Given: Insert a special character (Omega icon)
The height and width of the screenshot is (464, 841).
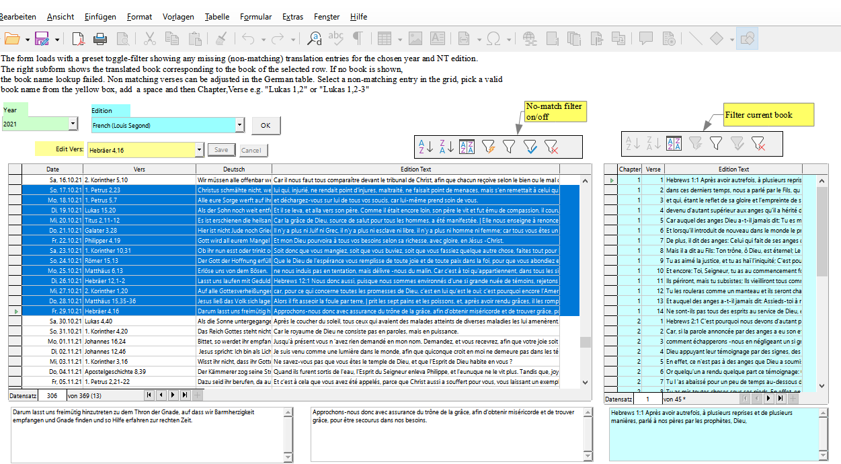Looking at the screenshot, I should click(493, 38).
